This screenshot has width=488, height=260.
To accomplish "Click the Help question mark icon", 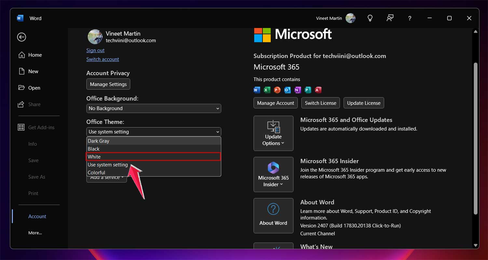I will tap(410, 18).
